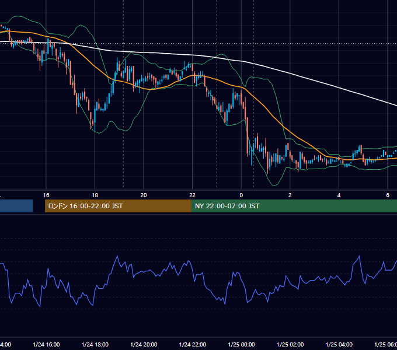
Task: Click hour label 2 on upper chart axis
Action: click(x=290, y=195)
